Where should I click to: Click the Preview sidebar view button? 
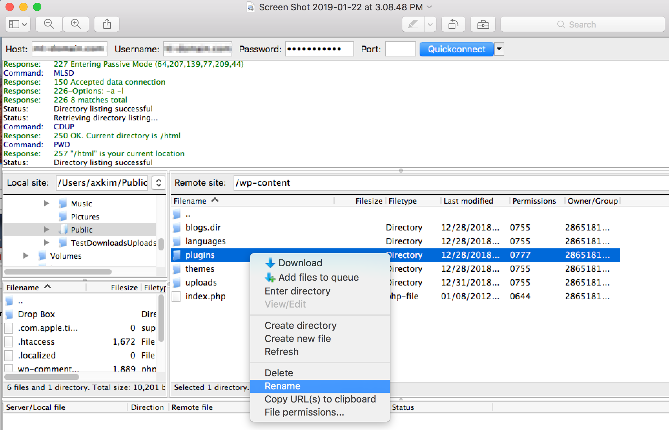(x=18, y=24)
